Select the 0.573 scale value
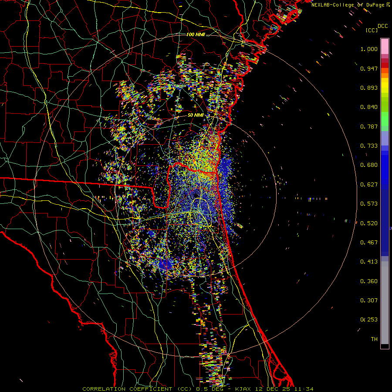Viewport: 392px width, 392px height. point(369,204)
